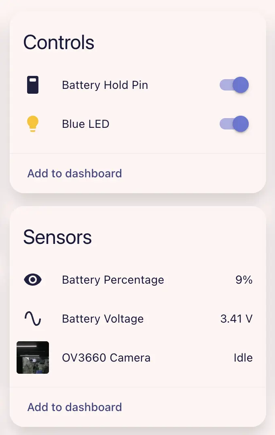Click the Controls card heading

click(59, 43)
